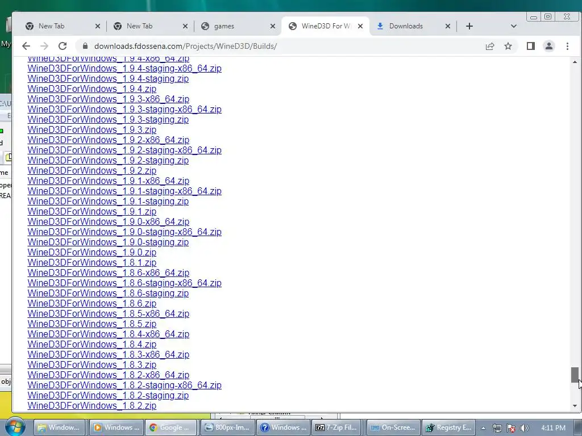Open WineD3DForWindows_1.9.1-staging-x86_64.zip
Viewport: 582px width, 436px height.
coord(124,191)
